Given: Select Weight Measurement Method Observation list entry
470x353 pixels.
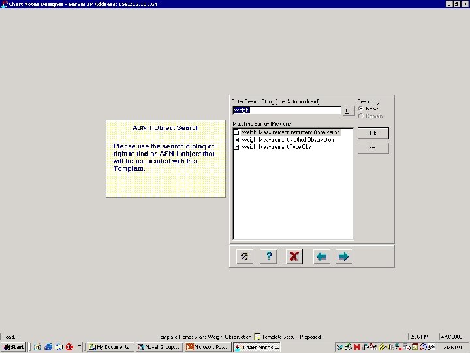Looking at the screenshot, I should [x=288, y=140].
